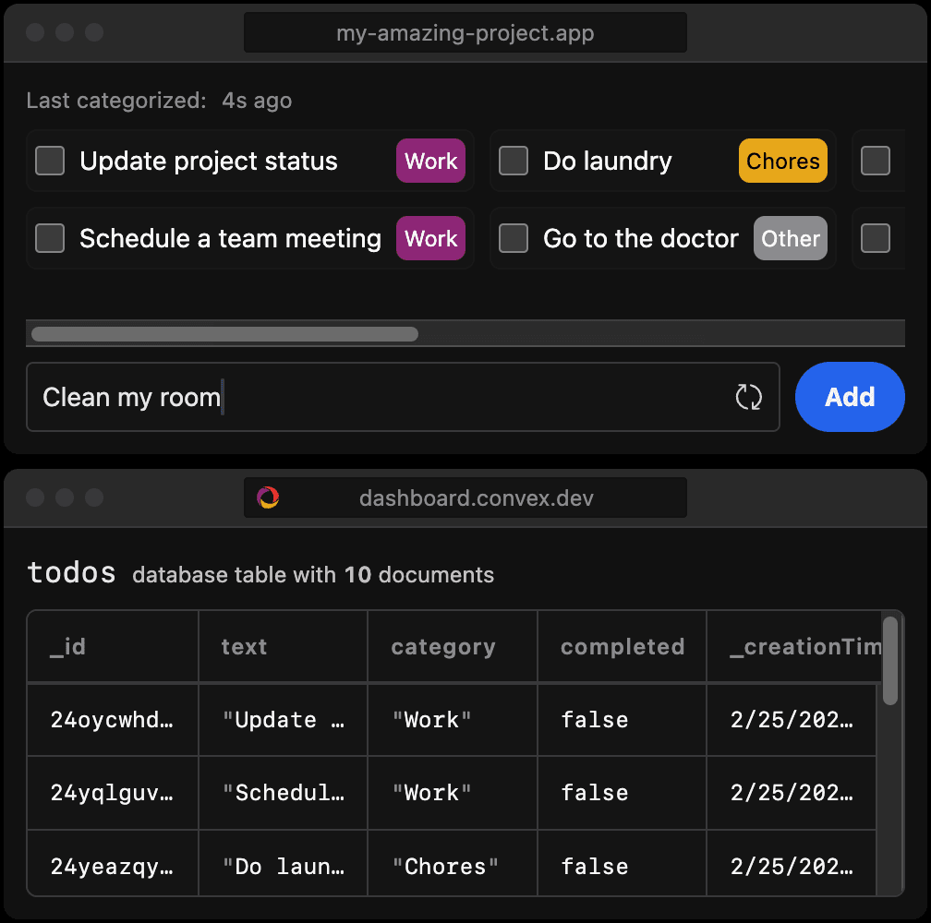Check the "Go to the doctor" checkbox
The width and height of the screenshot is (931, 923).
pyautogui.click(x=513, y=238)
